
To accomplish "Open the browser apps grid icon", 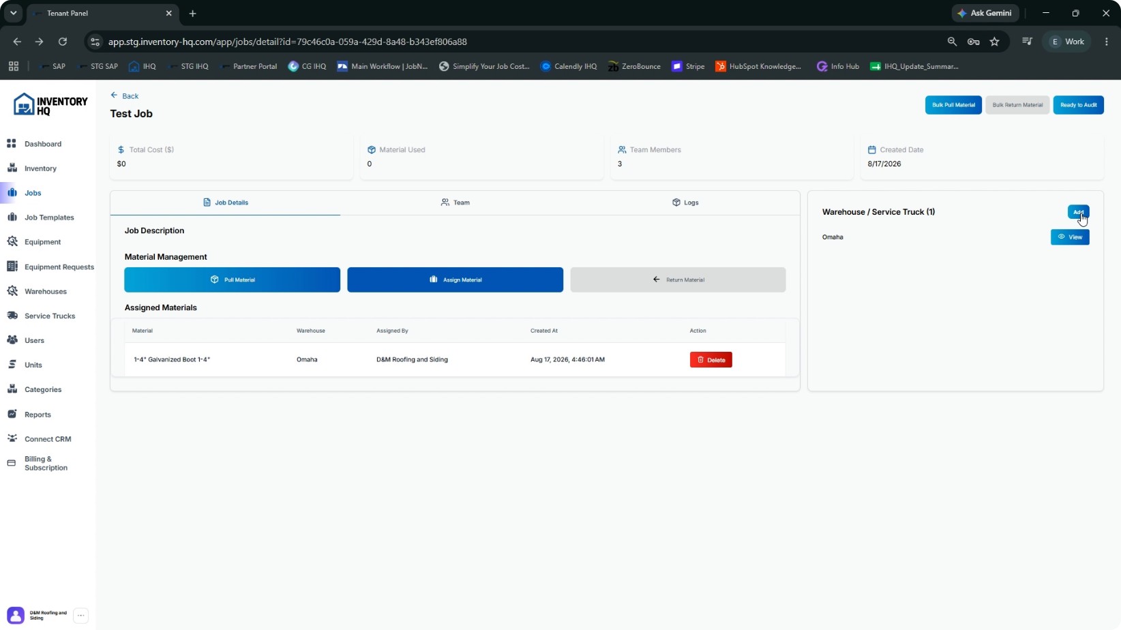I will [x=13, y=66].
